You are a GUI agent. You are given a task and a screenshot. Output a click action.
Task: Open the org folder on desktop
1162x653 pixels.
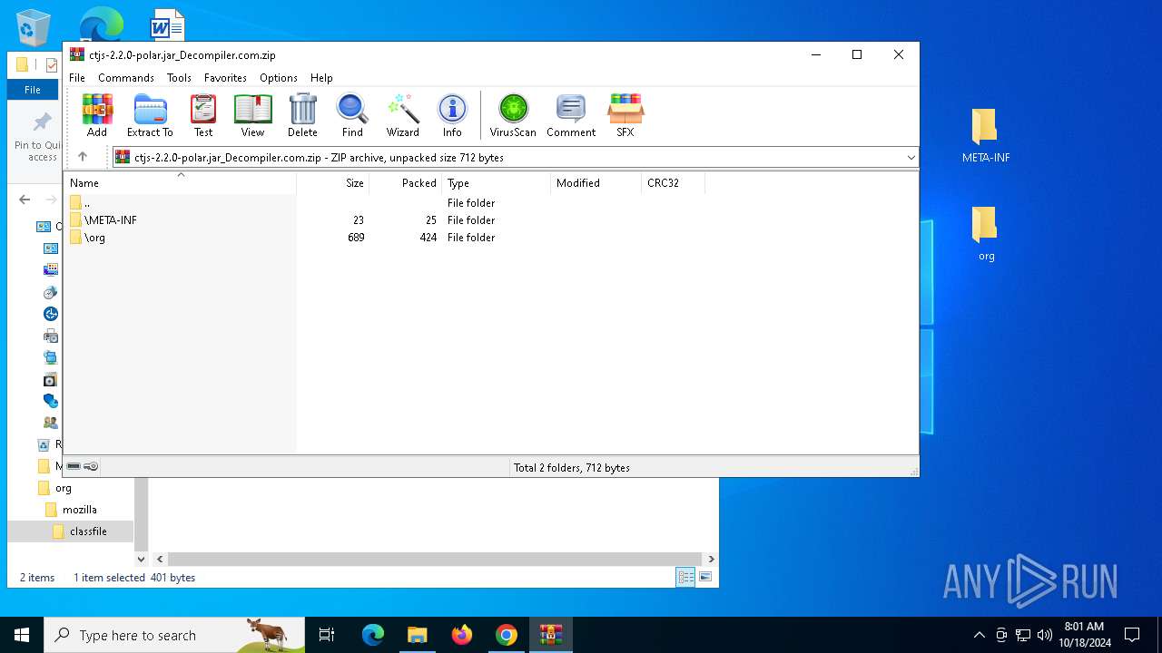pos(986,234)
